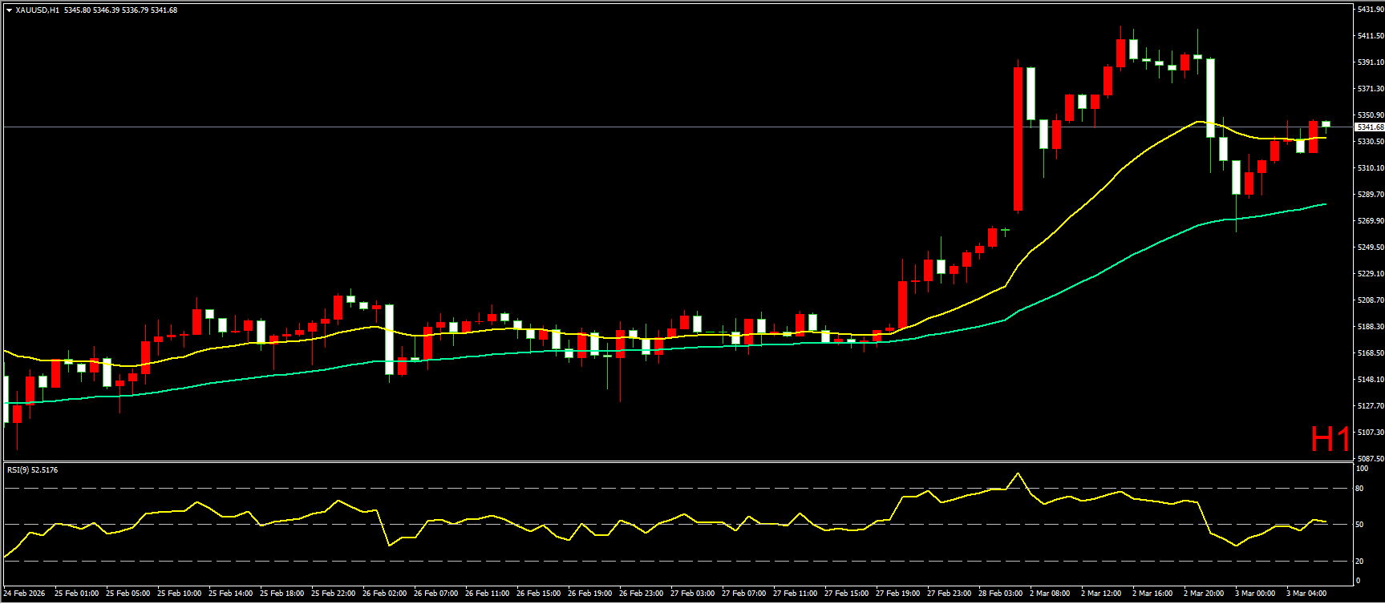Click the large red H1 timeframe label

1330,439
